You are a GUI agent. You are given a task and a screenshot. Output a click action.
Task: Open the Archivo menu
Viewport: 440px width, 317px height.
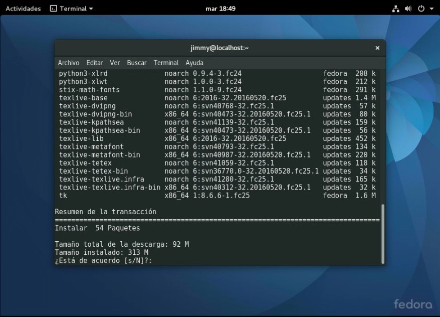pos(69,63)
